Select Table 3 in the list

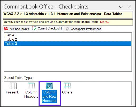click(68, 44)
